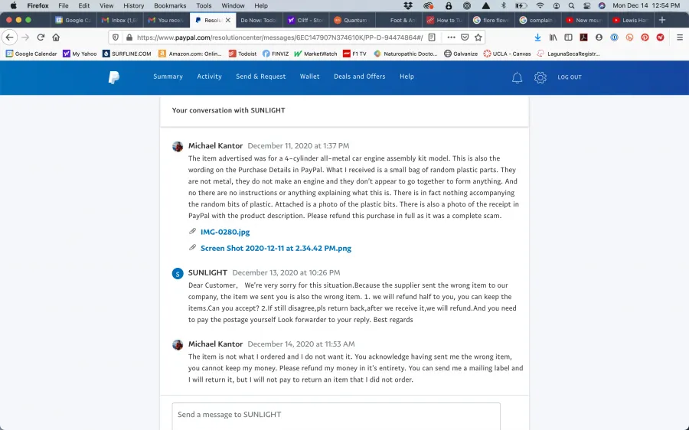Open F1 TV bookmark
This screenshot has width=689, height=430.
(354, 54)
